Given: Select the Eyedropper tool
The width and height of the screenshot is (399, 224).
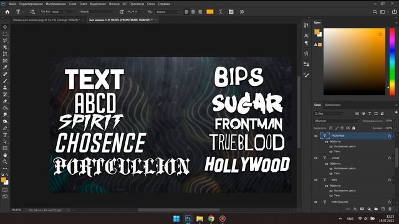Looking at the screenshot, I should [5, 67].
